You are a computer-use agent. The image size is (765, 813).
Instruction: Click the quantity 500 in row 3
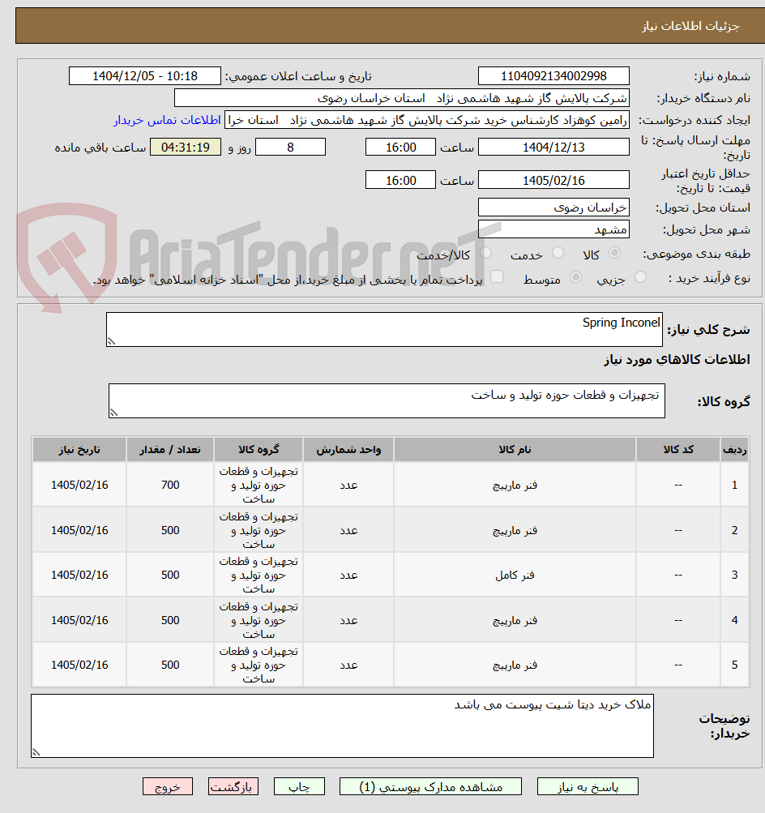[x=170, y=575]
